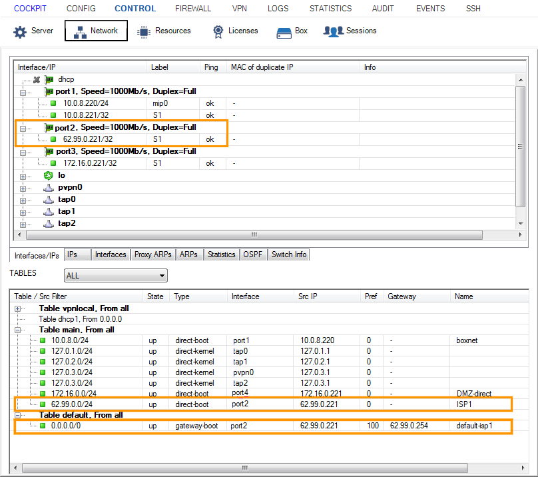538x477 pixels.
Task: Click green status icon for route 62.99.0.0/24
Action: 43,404
